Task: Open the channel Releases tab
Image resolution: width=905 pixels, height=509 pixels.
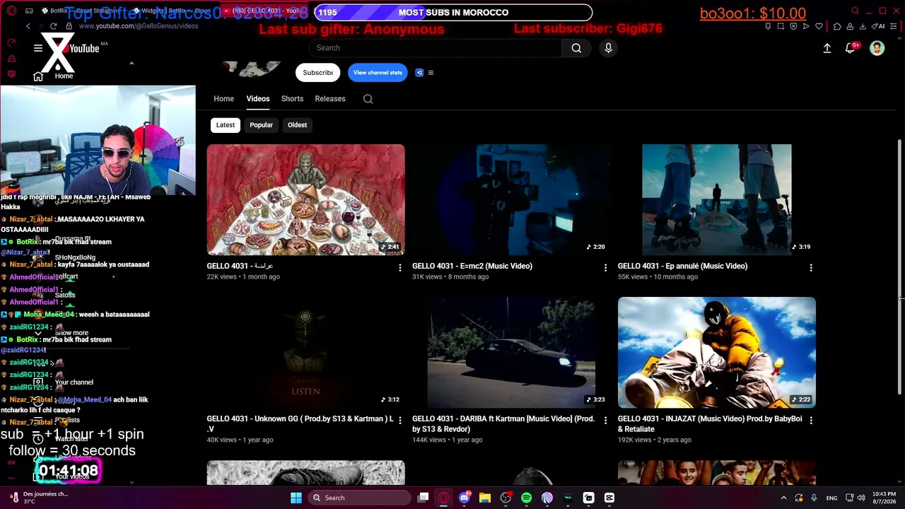Action: point(330,99)
